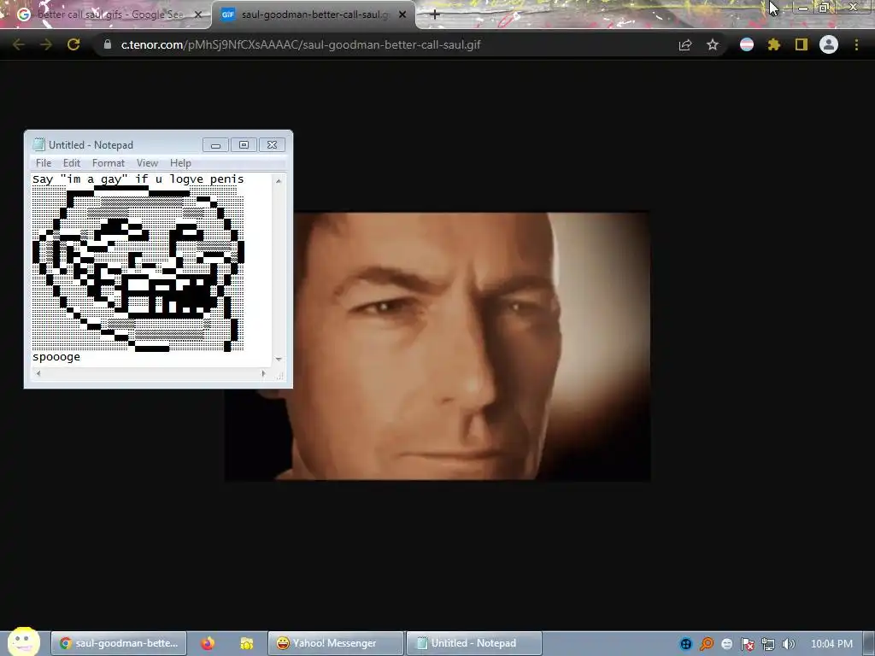
Task: Reload the page in Chrome
Action: click(x=73, y=44)
